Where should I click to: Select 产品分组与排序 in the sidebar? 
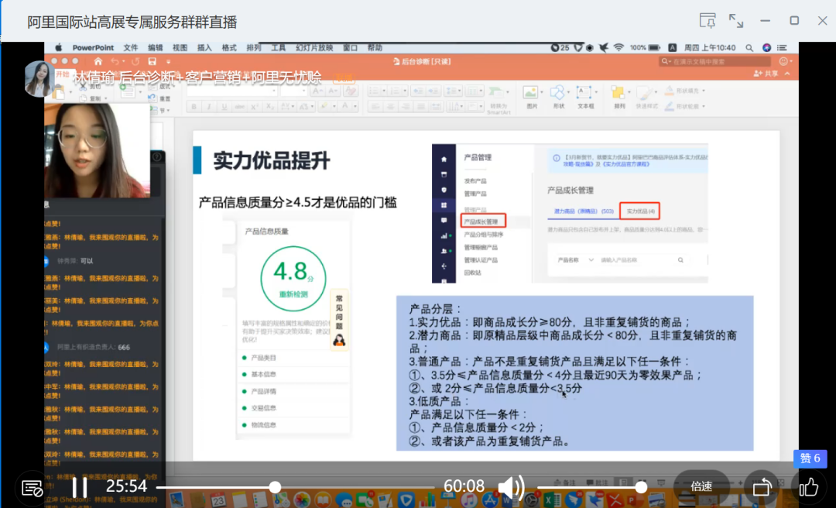(x=484, y=235)
